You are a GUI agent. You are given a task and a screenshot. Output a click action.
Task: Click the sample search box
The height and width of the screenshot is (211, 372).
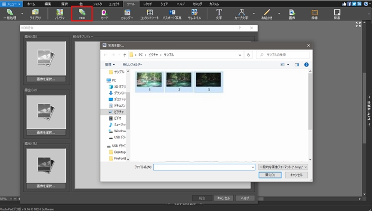coord(283,55)
